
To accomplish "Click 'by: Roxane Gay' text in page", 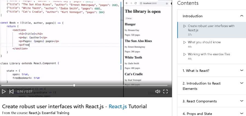I will [132, 30].
